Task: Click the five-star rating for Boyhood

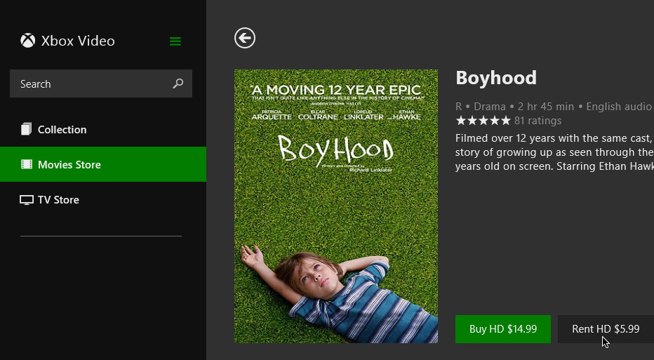Action: 483,121
